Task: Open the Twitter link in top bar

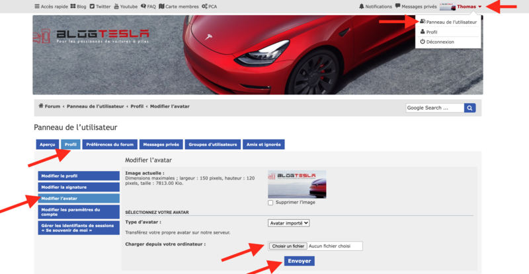Action: (x=101, y=7)
